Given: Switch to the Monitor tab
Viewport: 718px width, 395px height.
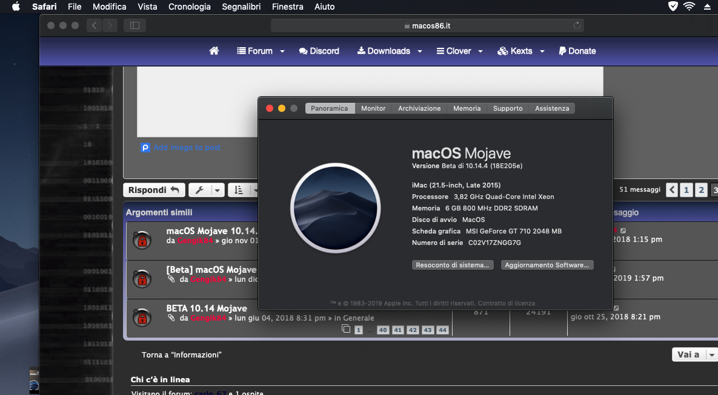Looking at the screenshot, I should pos(373,108).
